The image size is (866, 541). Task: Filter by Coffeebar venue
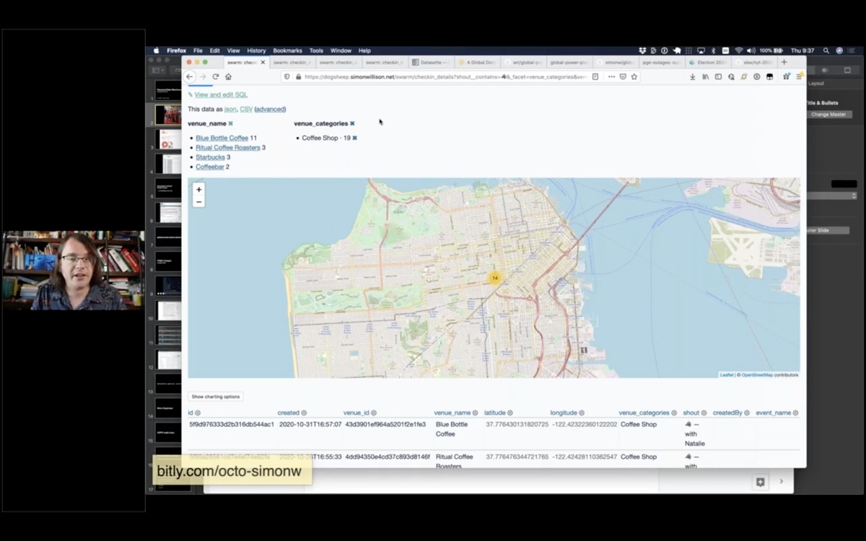[210, 167]
